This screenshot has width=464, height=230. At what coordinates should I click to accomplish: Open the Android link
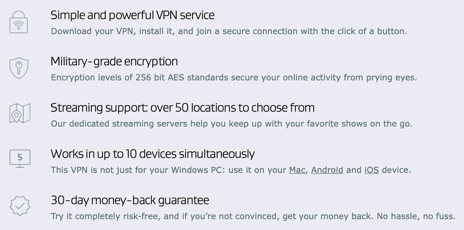pyautogui.click(x=327, y=170)
